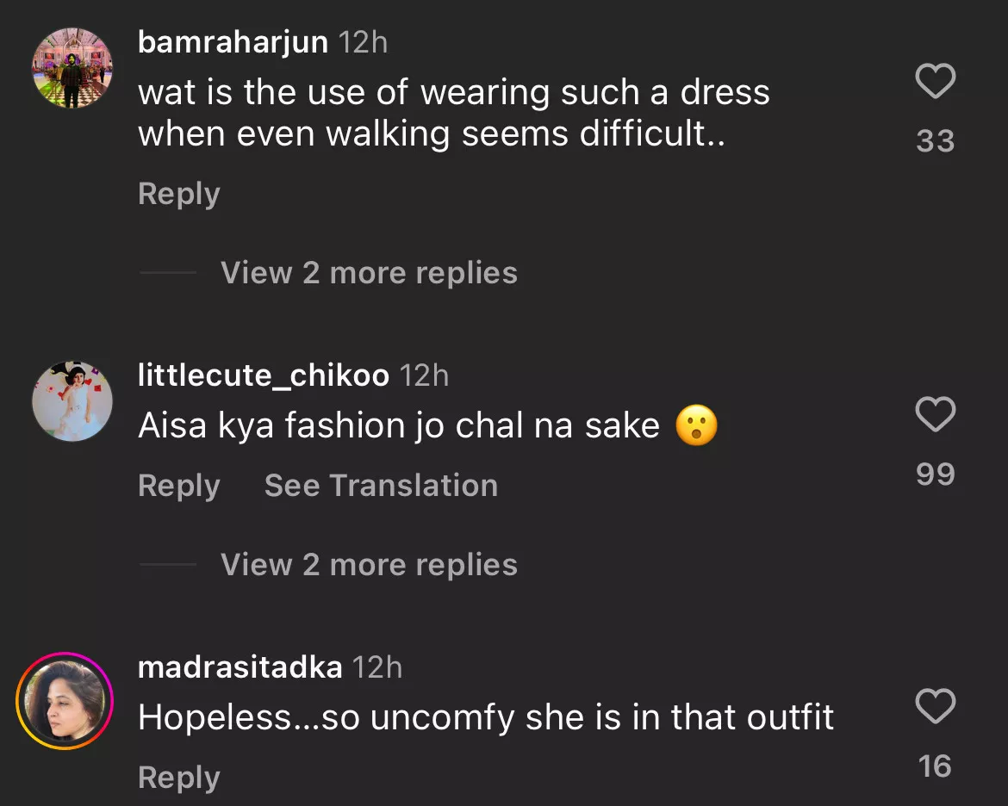Viewport: 1008px width, 806px height.
Task: See Translation of the Hindi comment
Action: point(381,486)
